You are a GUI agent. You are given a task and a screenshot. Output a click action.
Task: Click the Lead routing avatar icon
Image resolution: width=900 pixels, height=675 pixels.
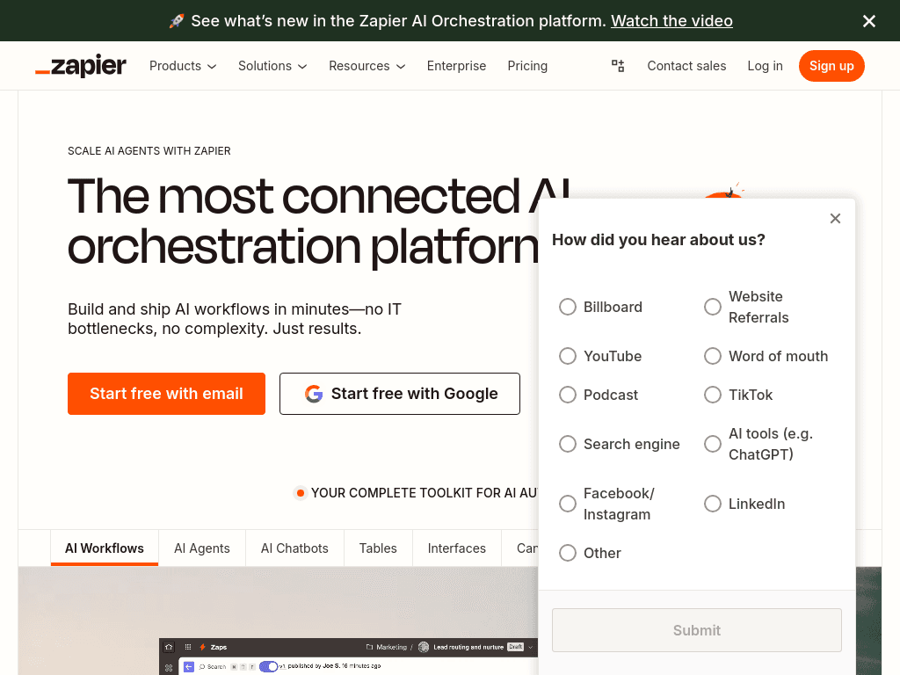(x=424, y=647)
